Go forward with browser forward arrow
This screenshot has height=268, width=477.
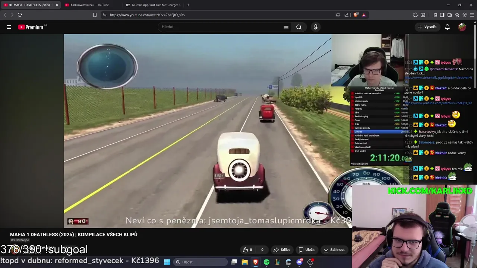tap(12, 15)
